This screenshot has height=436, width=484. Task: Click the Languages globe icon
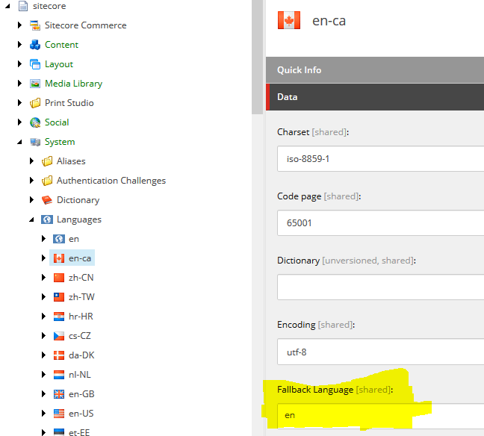point(47,219)
